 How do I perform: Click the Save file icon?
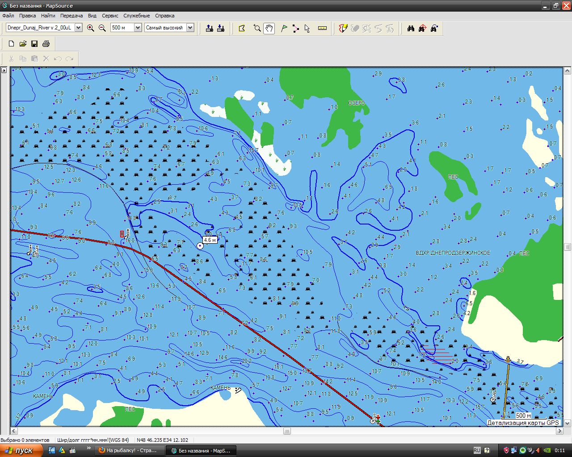(34, 44)
